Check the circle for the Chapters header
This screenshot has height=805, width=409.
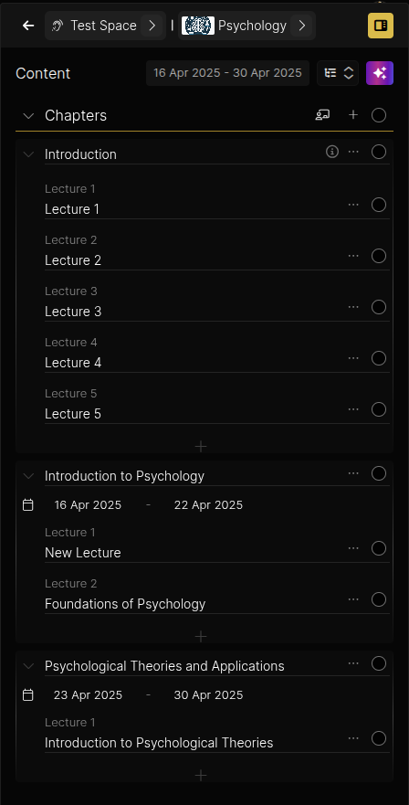[379, 115]
